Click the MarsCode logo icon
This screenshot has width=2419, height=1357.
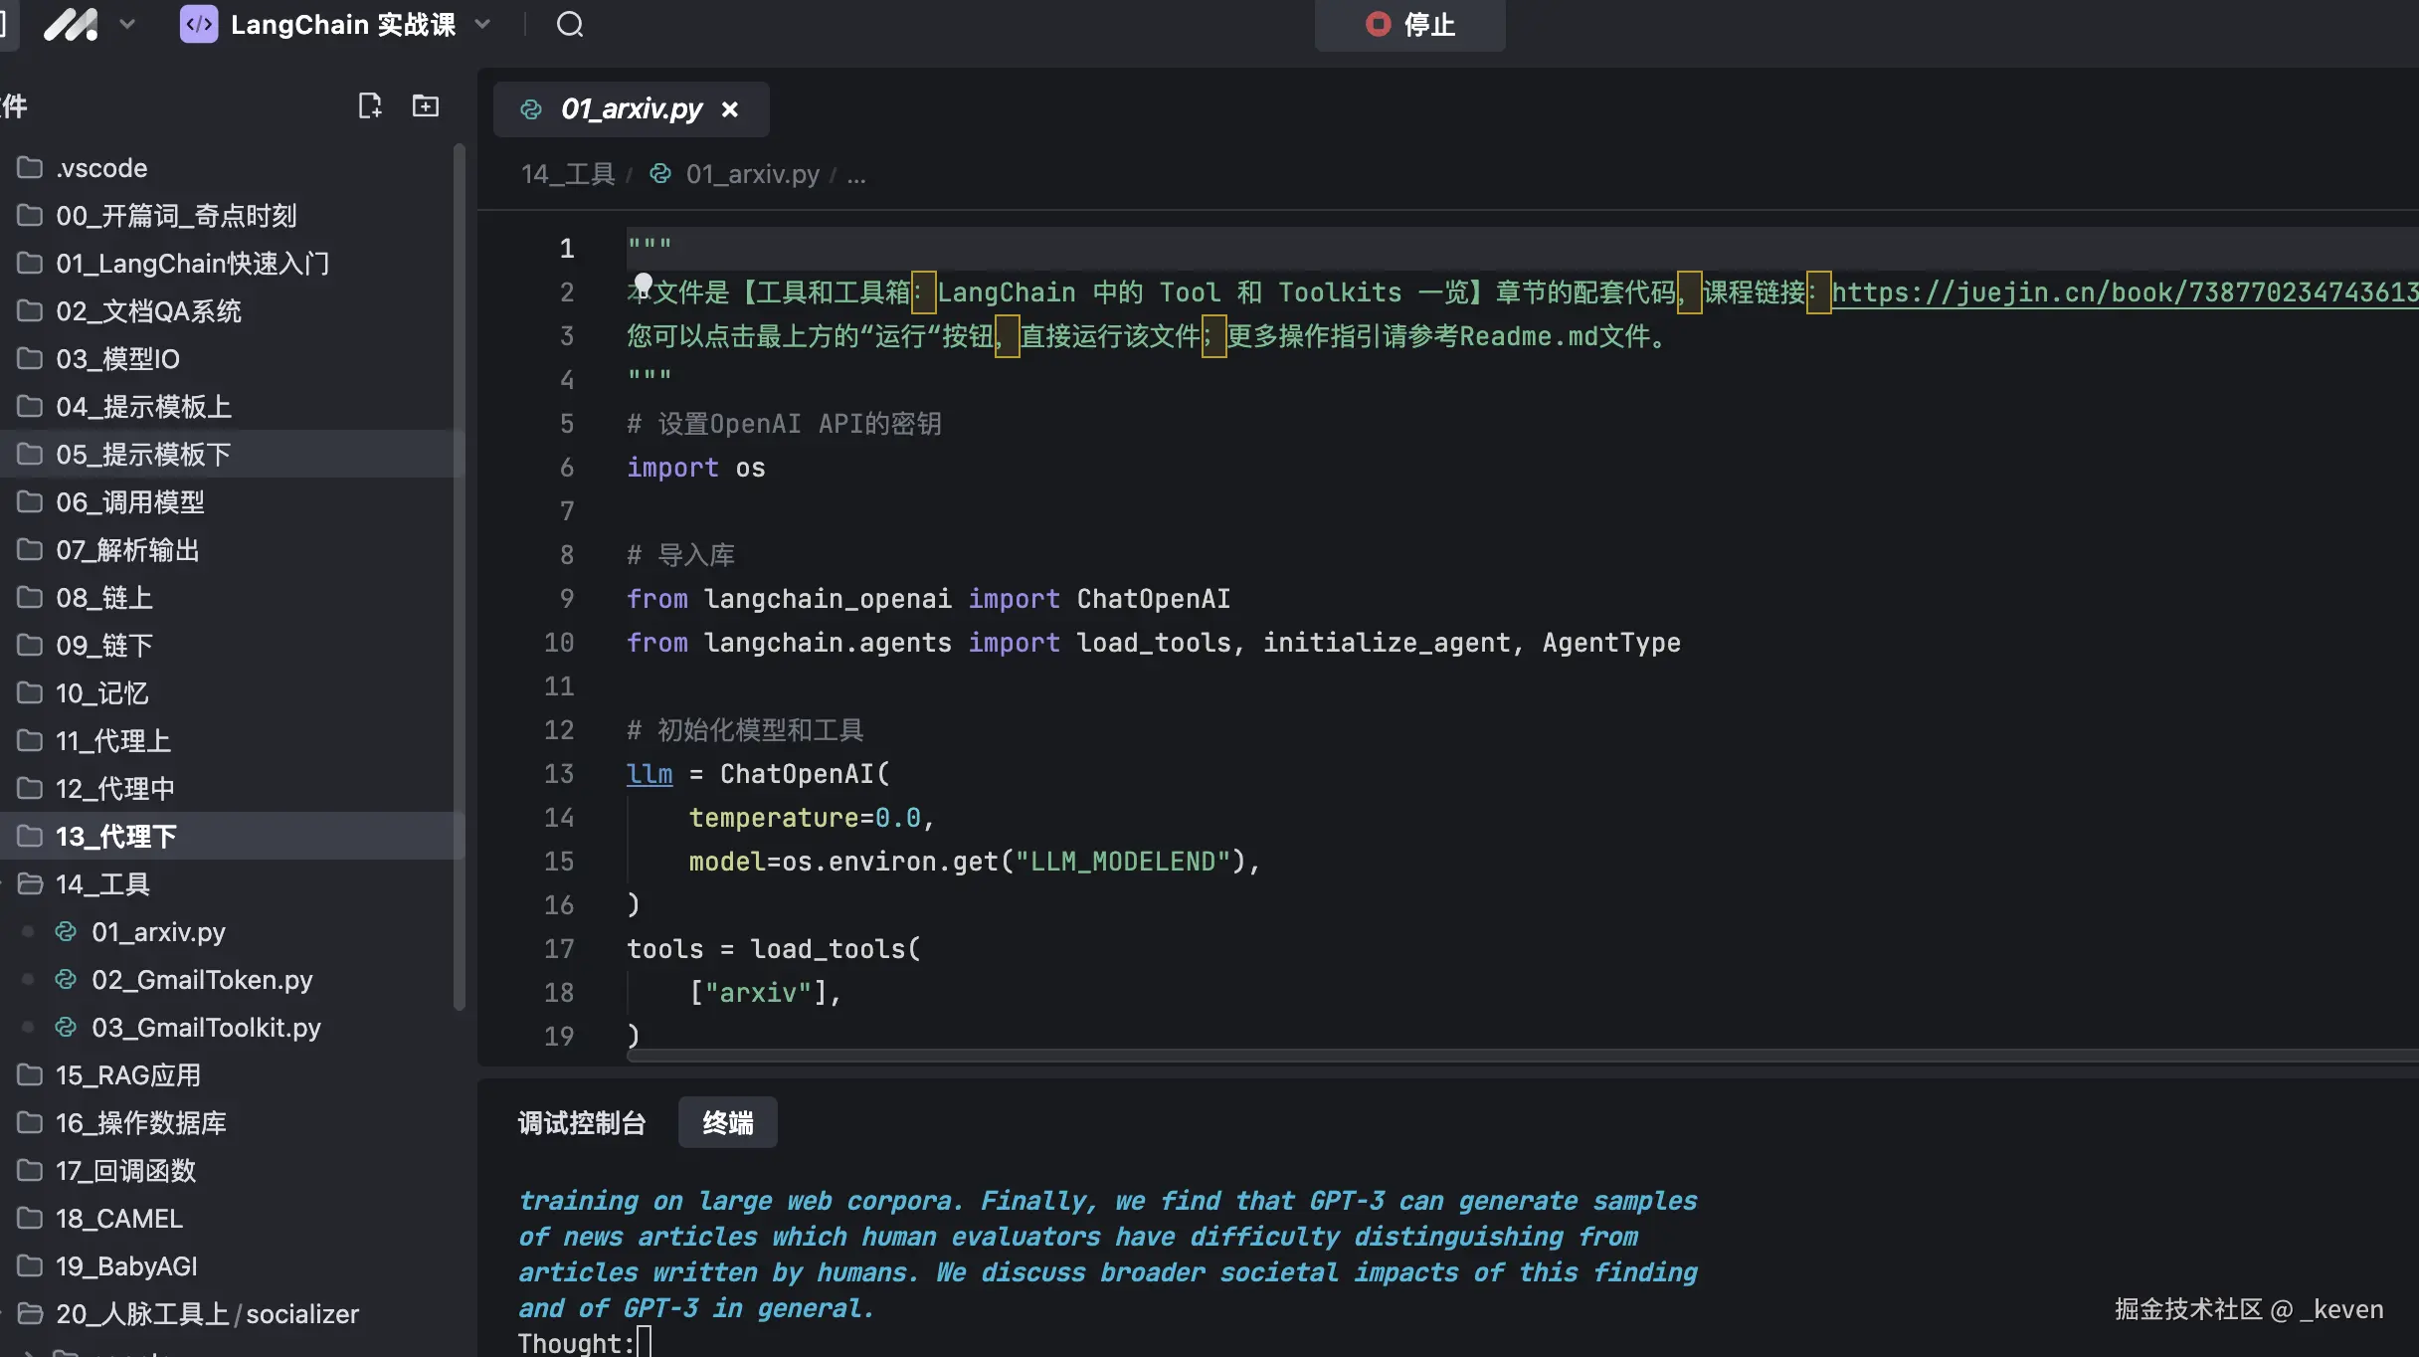[x=72, y=24]
